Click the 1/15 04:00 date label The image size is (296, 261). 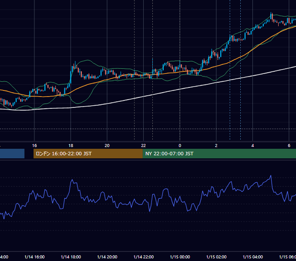pyautogui.click(x=253, y=257)
